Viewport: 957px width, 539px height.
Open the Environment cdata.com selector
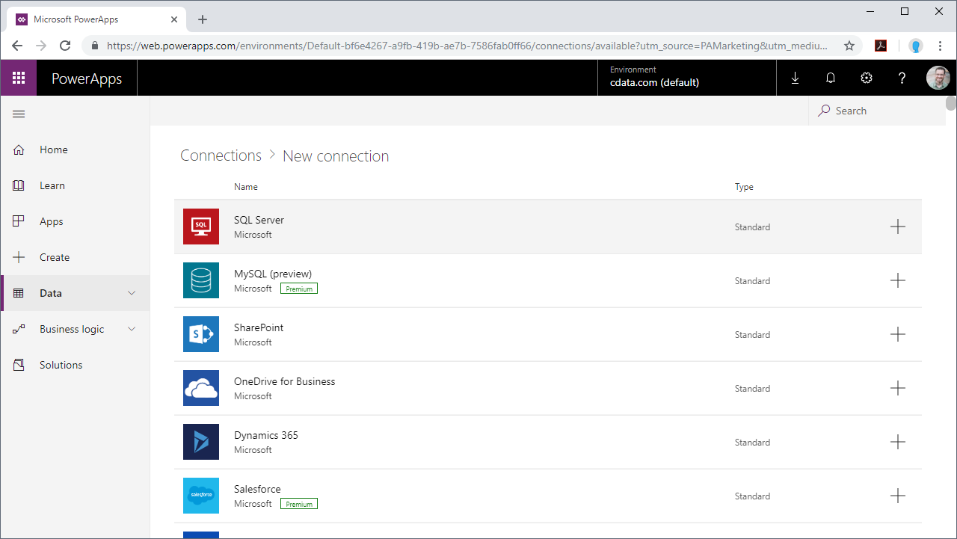tap(687, 78)
